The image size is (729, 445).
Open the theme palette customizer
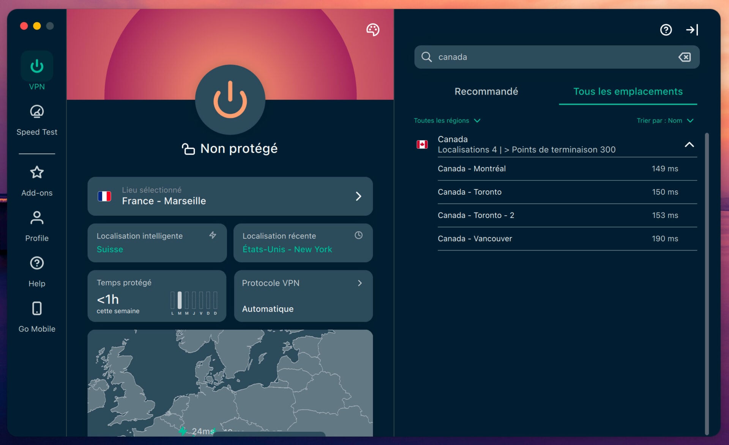pyautogui.click(x=372, y=30)
